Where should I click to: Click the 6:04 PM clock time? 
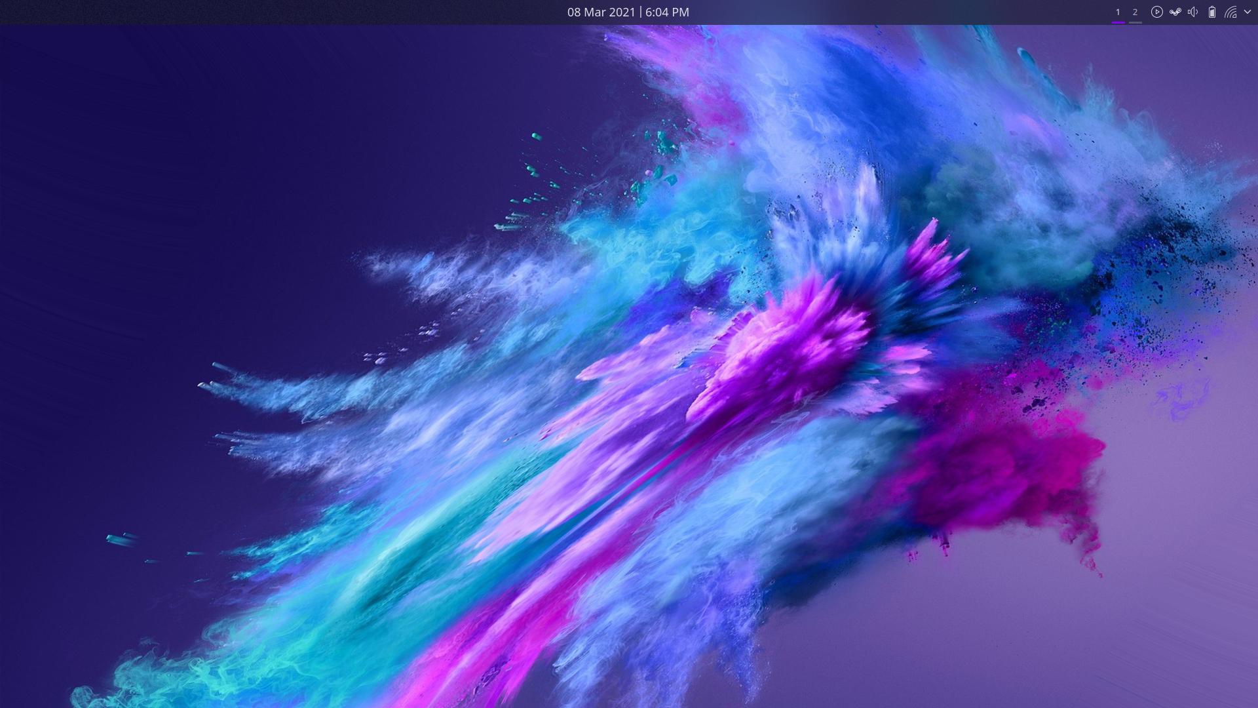pos(667,12)
